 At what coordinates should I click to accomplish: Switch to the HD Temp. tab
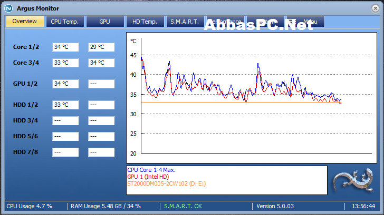145,22
